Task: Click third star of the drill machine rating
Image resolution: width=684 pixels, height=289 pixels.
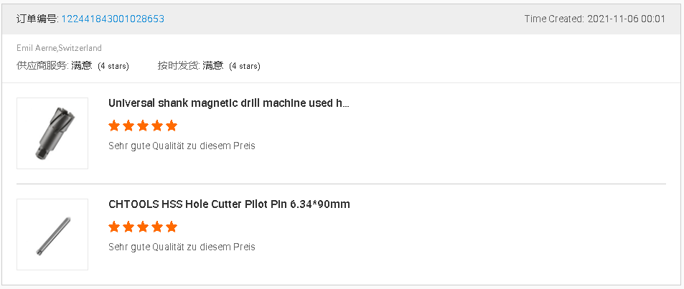Action: (143, 126)
